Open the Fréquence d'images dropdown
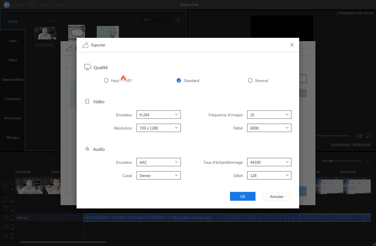 pos(269,115)
